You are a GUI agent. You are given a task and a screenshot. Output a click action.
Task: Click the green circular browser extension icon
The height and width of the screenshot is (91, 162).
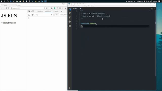[55, 8]
